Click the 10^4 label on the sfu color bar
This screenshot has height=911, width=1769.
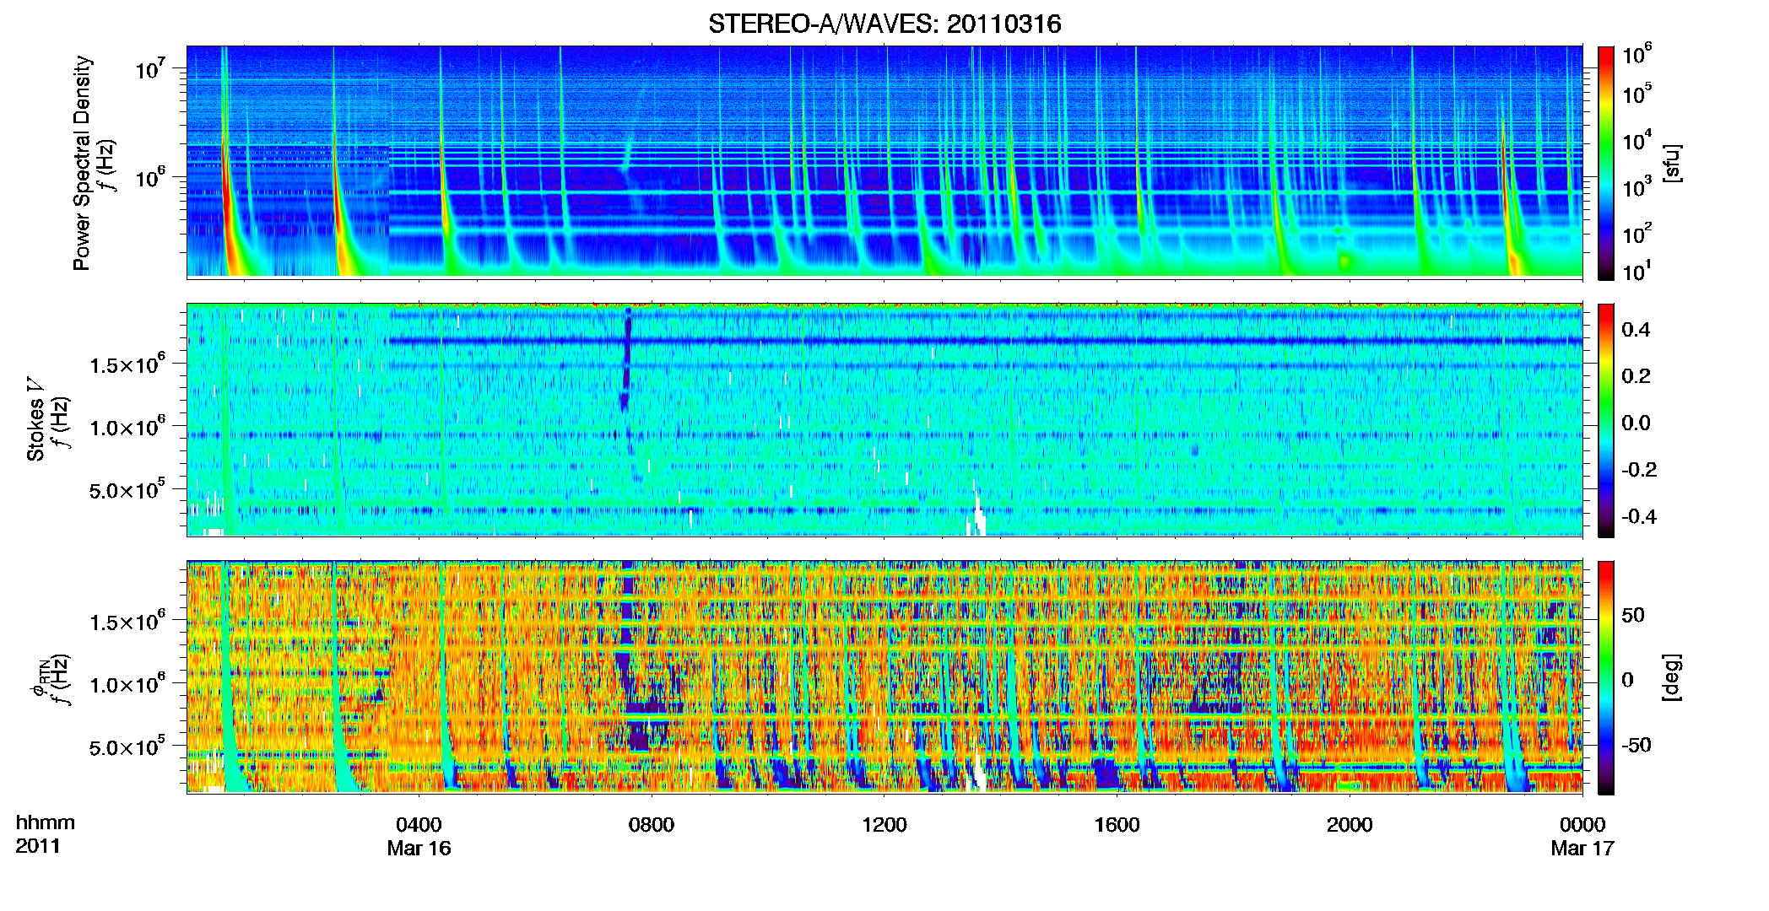[1637, 140]
